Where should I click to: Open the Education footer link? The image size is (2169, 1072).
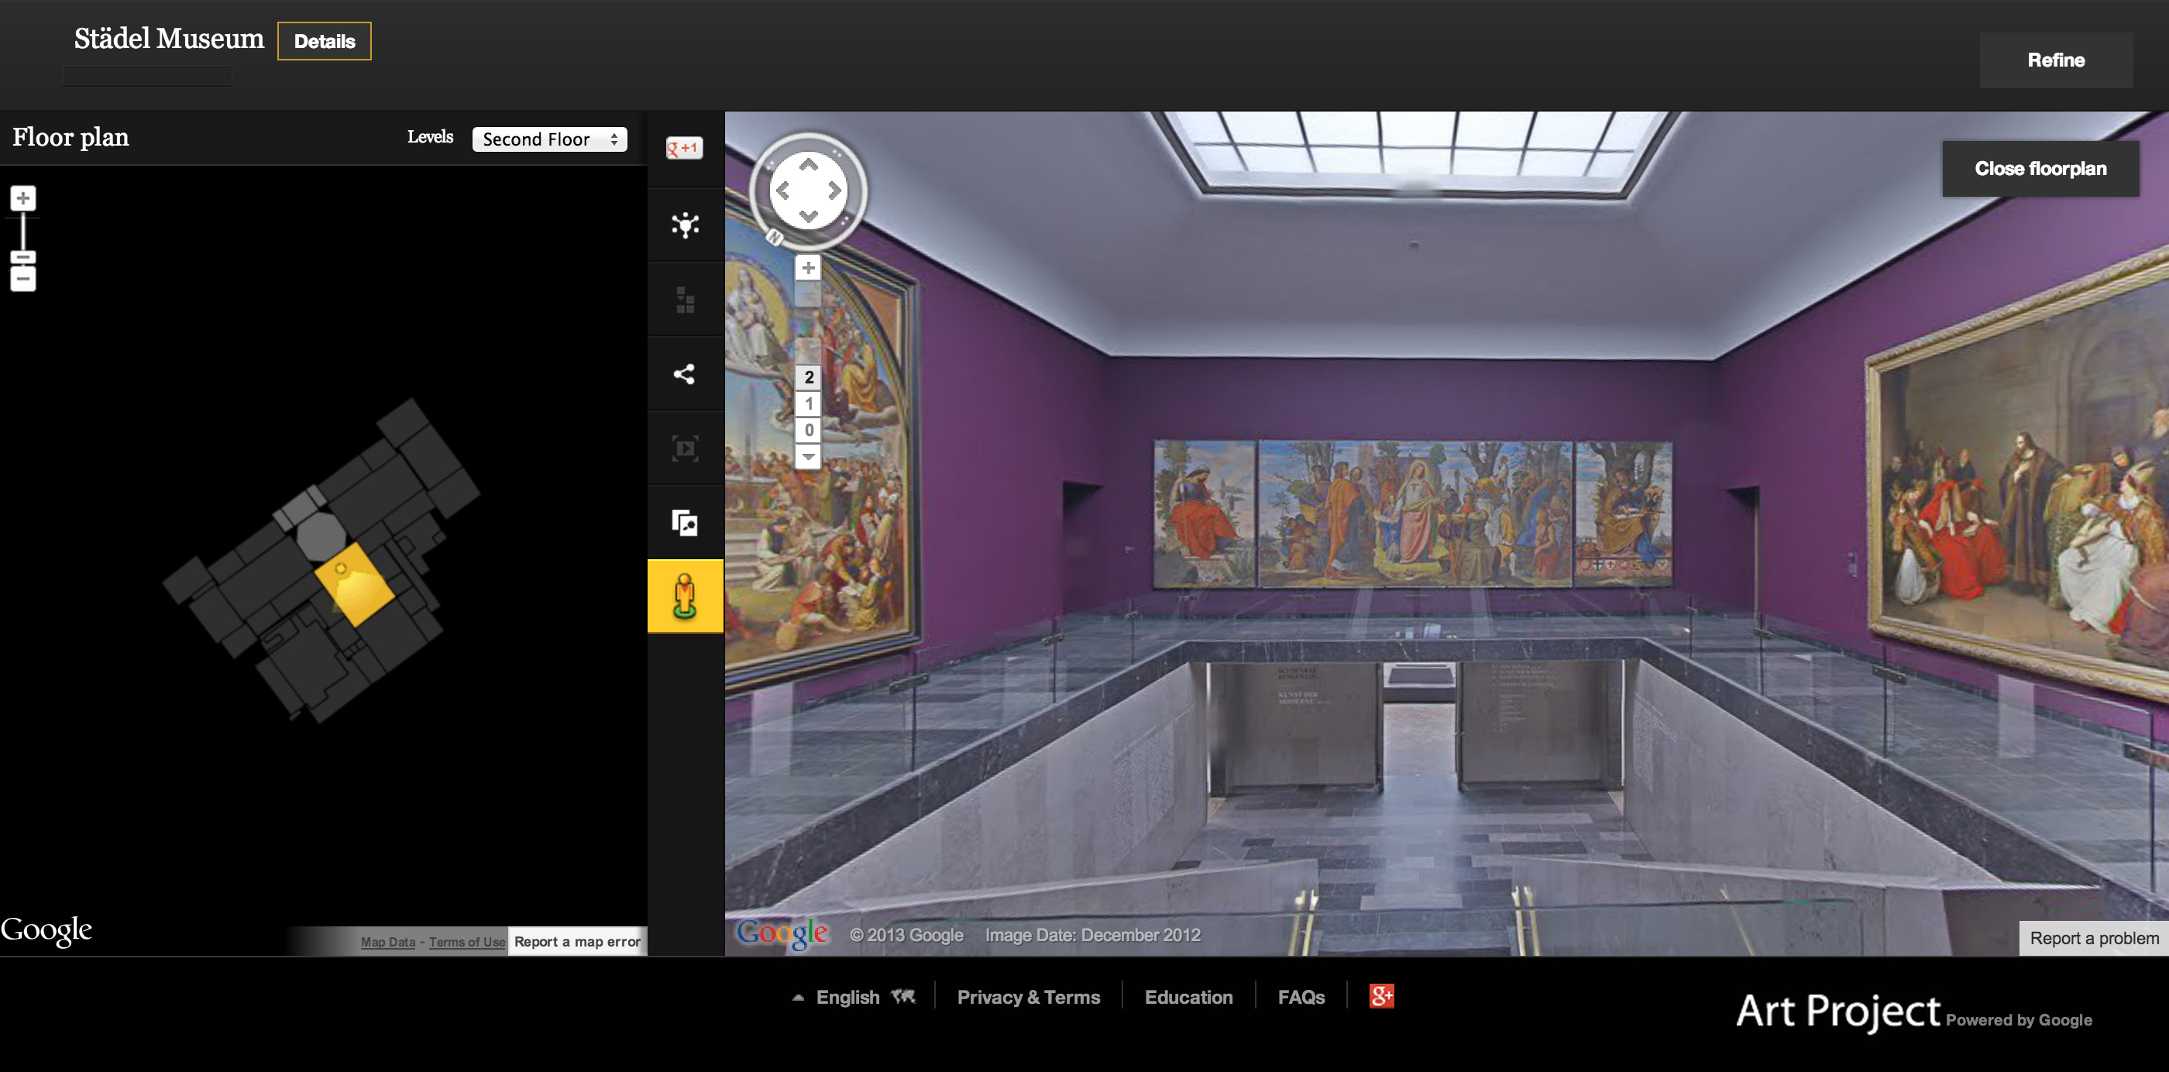click(1188, 997)
